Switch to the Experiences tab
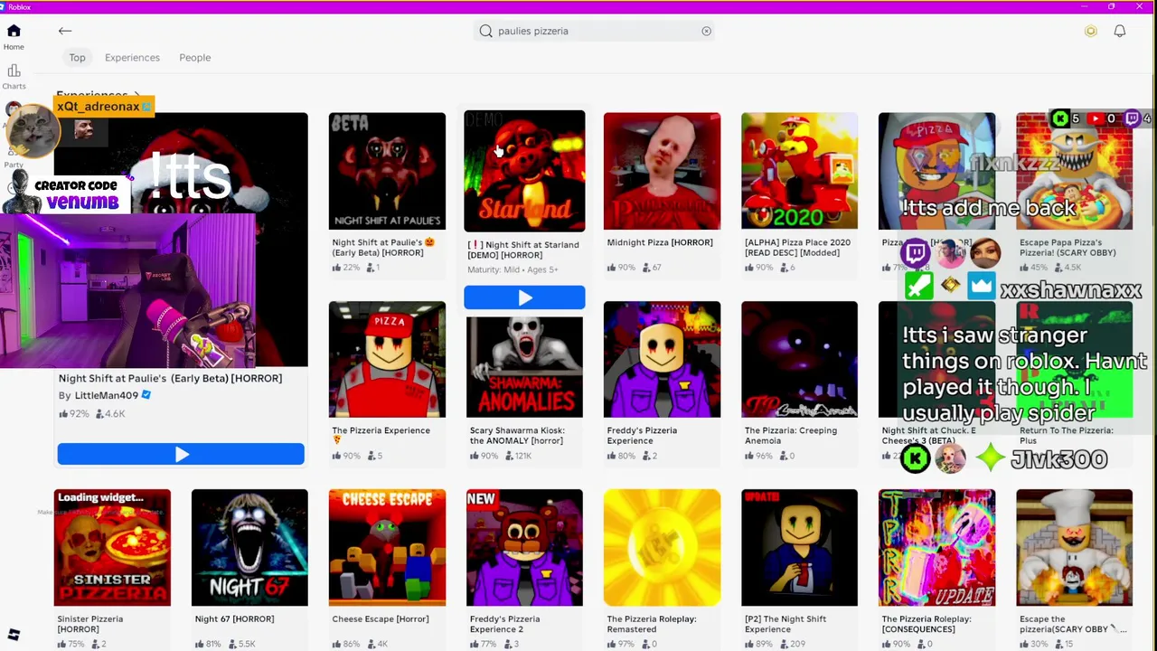Image resolution: width=1157 pixels, height=651 pixels. (x=132, y=57)
